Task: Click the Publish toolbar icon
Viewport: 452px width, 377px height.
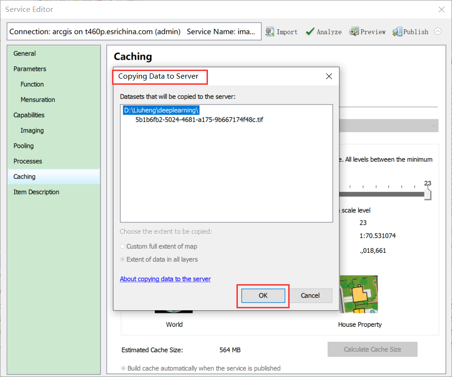Action: 410,31
